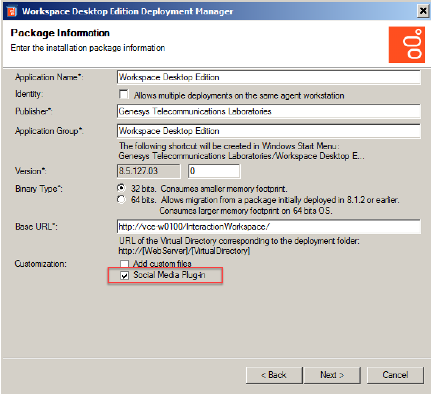Go to the Next wizard step
This screenshot has height=394, width=431.
pyautogui.click(x=332, y=375)
